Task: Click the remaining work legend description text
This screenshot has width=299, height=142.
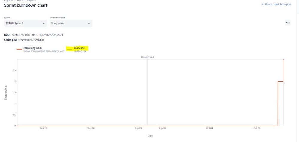Action: pyautogui.click(x=44, y=51)
